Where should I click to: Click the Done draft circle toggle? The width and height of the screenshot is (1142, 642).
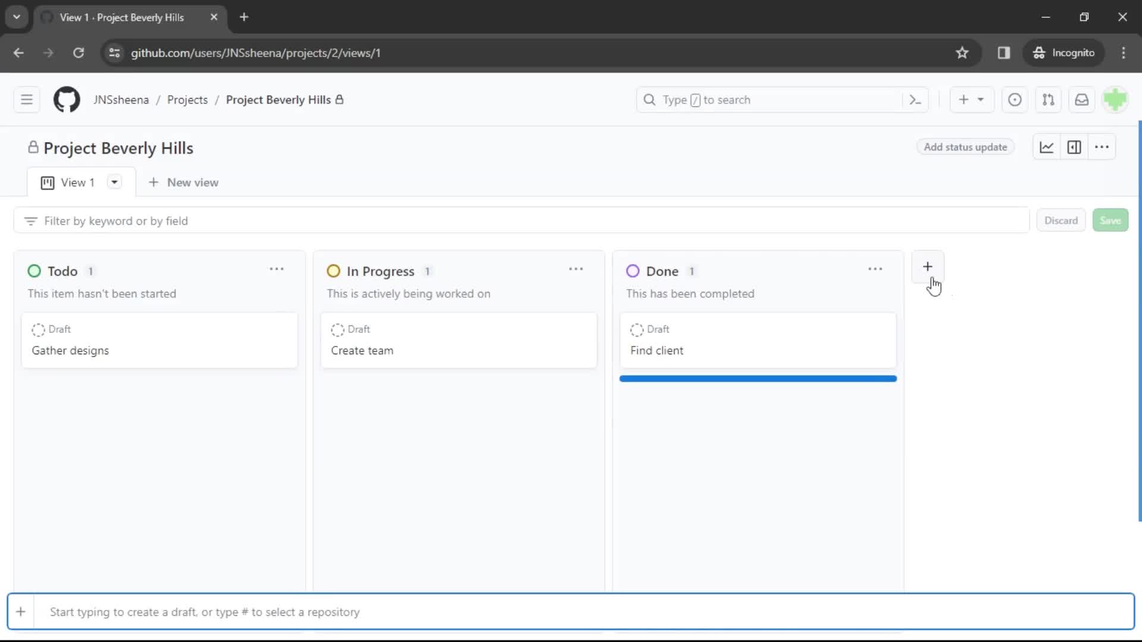coord(637,329)
